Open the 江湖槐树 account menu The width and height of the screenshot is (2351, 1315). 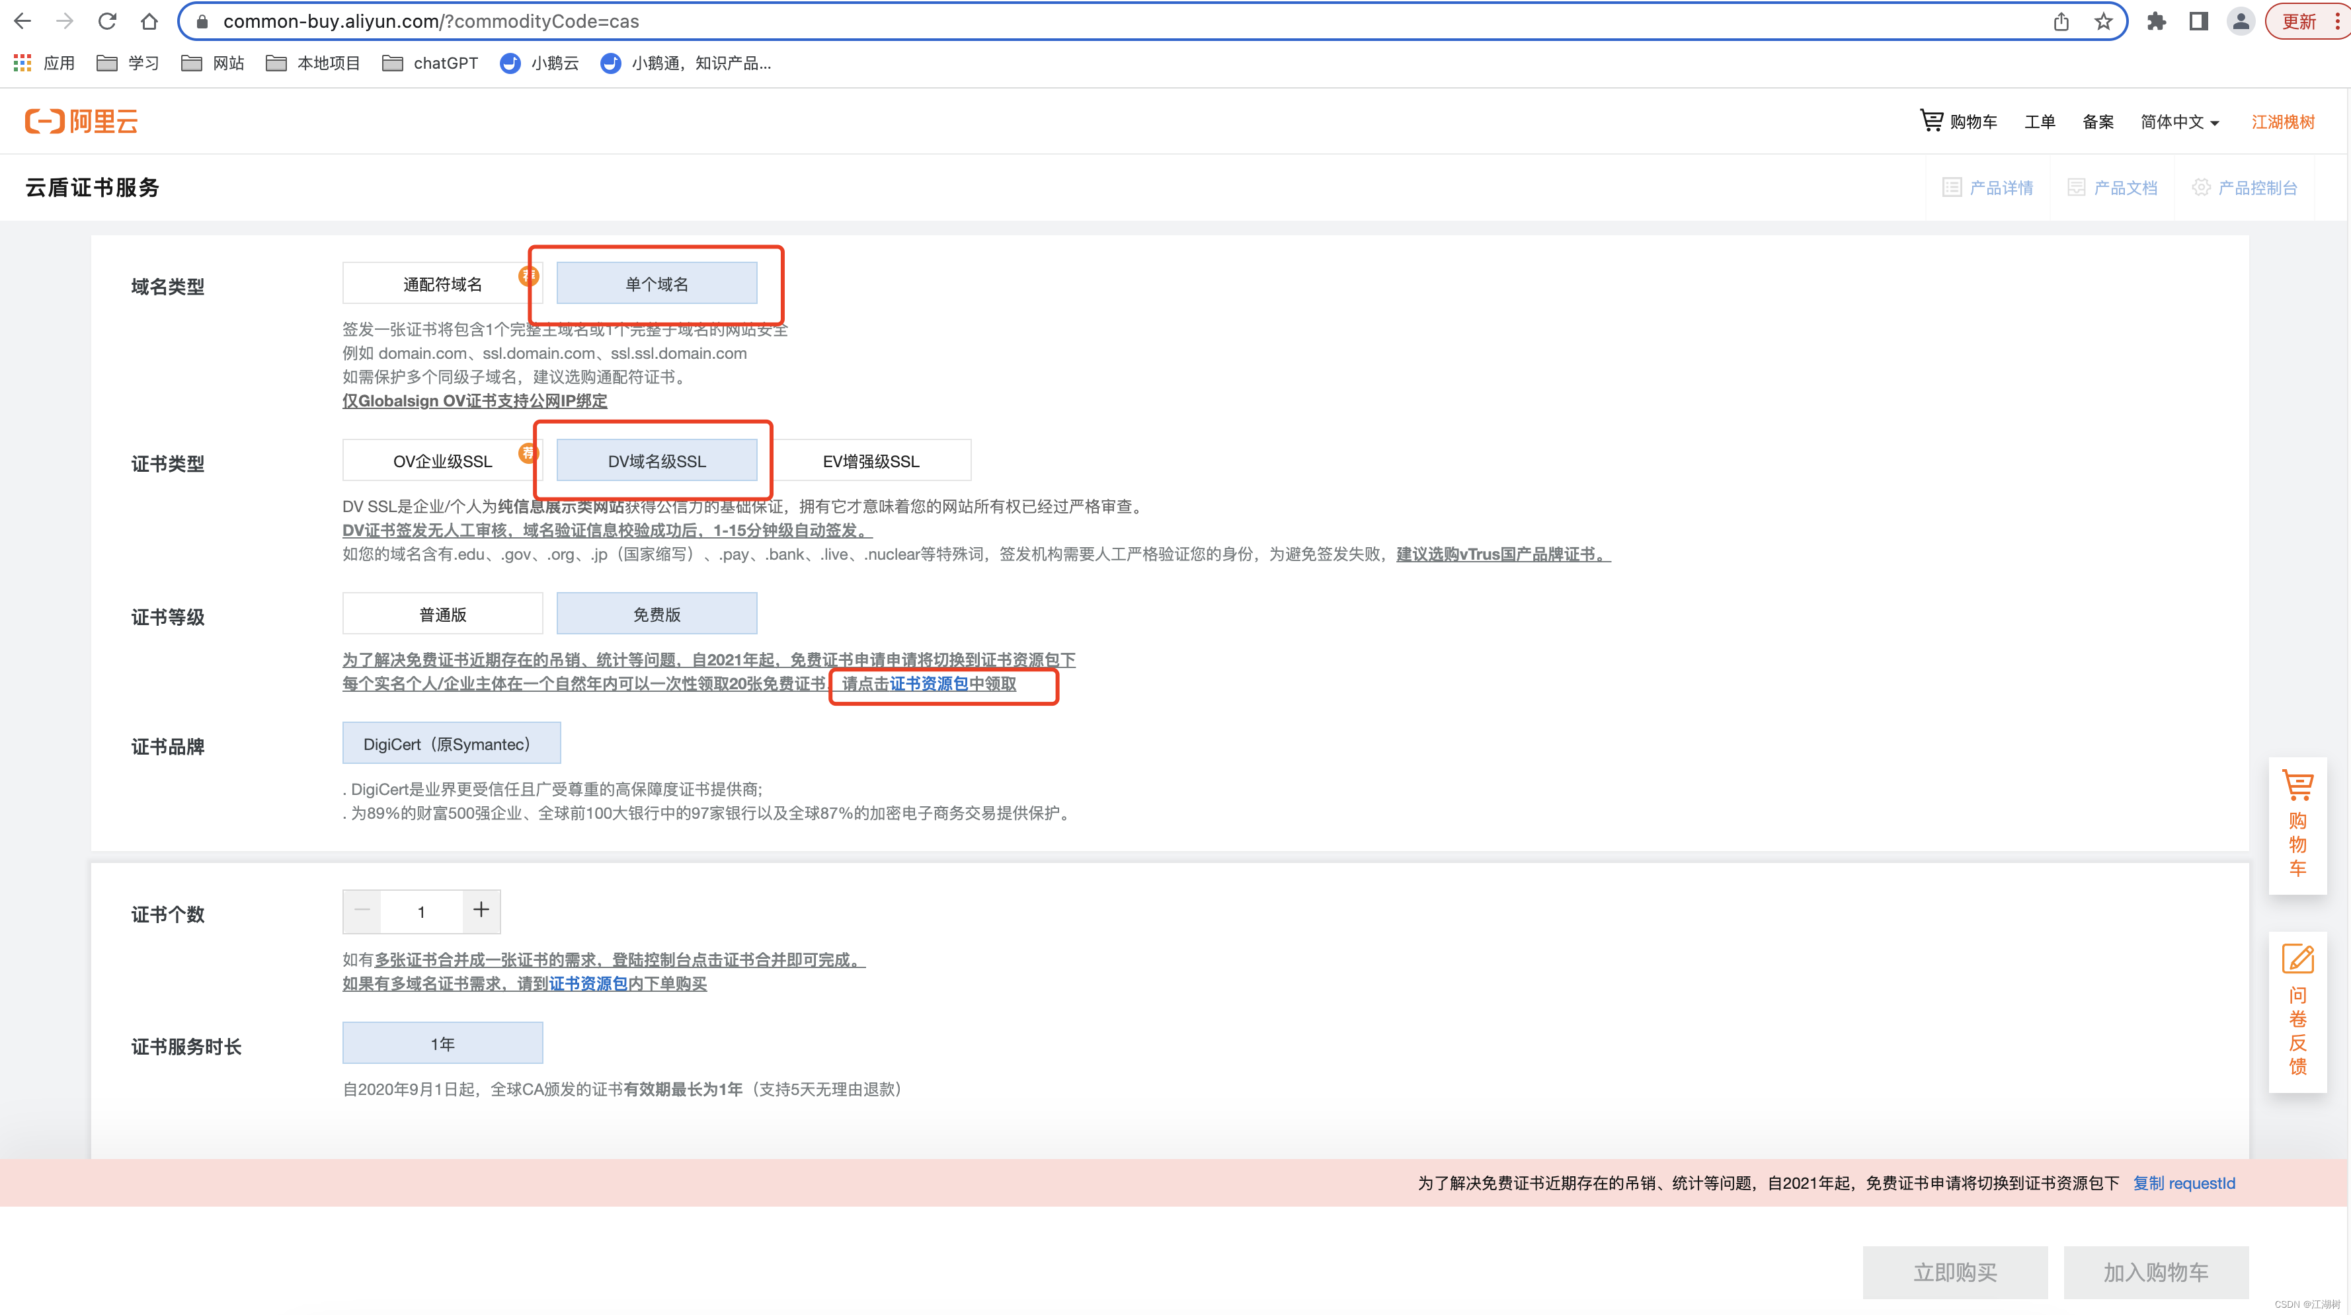click(x=2282, y=122)
